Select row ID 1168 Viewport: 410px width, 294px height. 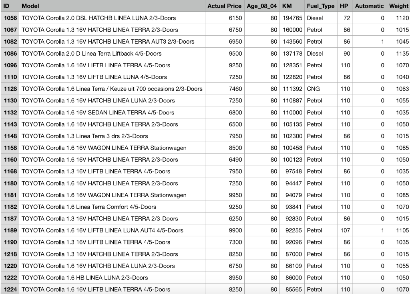[x=10, y=172]
